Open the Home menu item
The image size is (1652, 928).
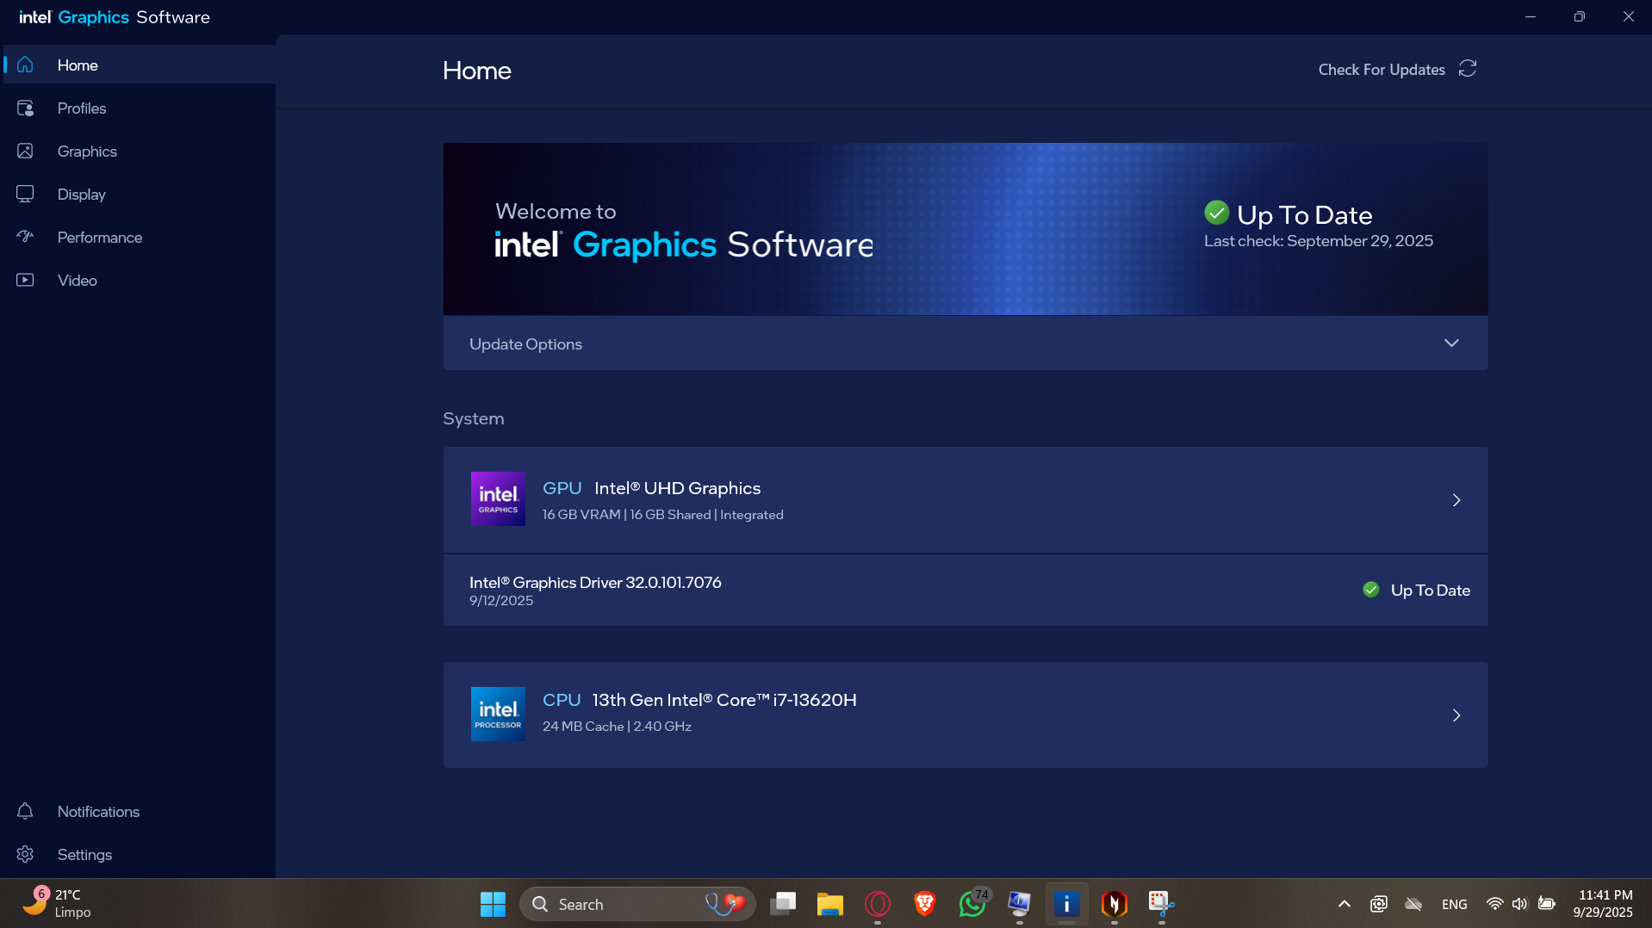pyautogui.click(x=140, y=65)
